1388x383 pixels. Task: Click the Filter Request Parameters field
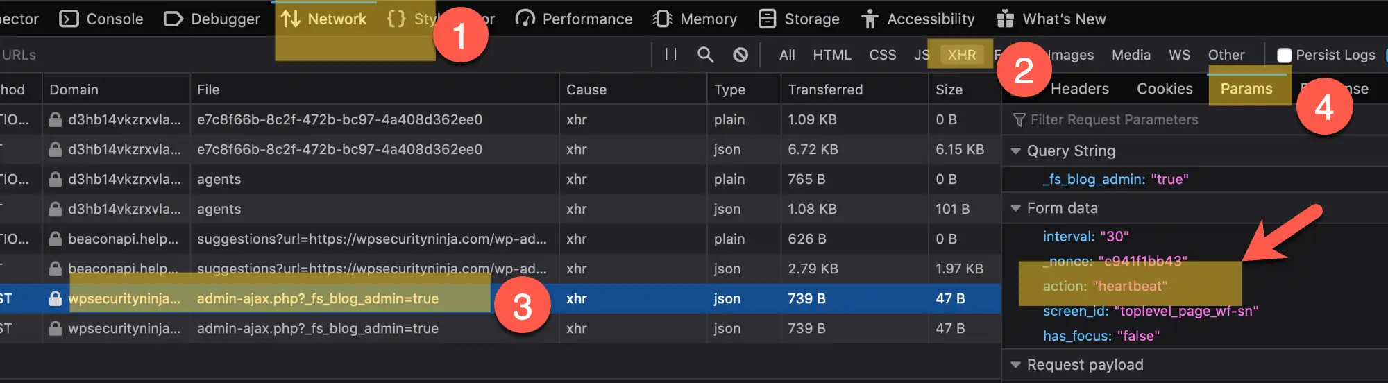pos(1195,120)
